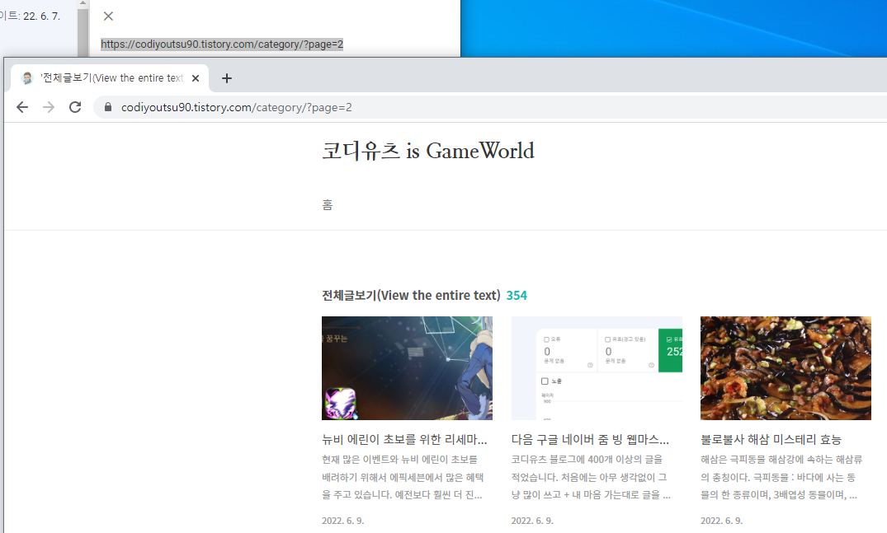Open post '다음 구글 네이버 줌 빙 웹마스...'
Screen dimensions: 887x533
pyautogui.click(x=590, y=439)
